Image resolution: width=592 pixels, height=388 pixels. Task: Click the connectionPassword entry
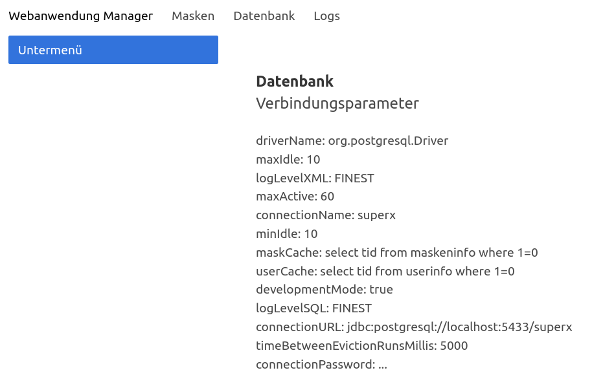pyautogui.click(x=321, y=364)
